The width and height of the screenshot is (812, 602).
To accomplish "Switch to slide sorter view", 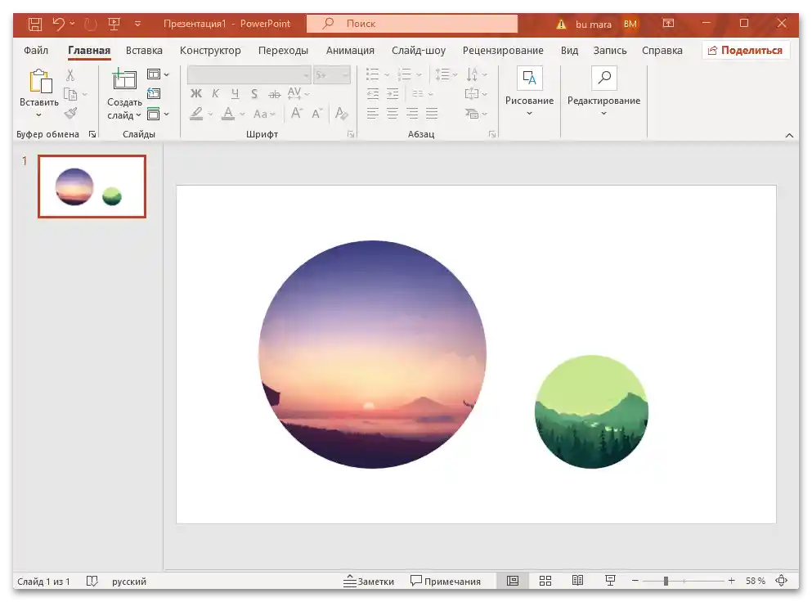I will tap(545, 581).
